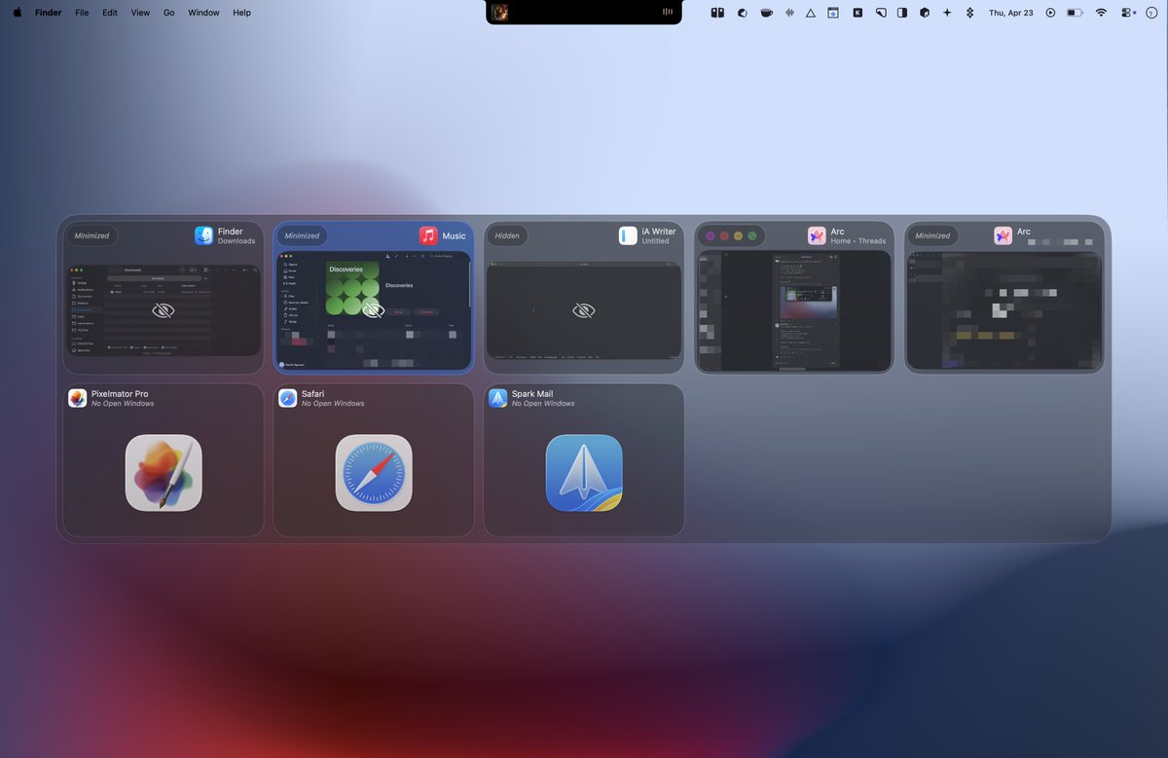Open the View menu

tap(140, 13)
